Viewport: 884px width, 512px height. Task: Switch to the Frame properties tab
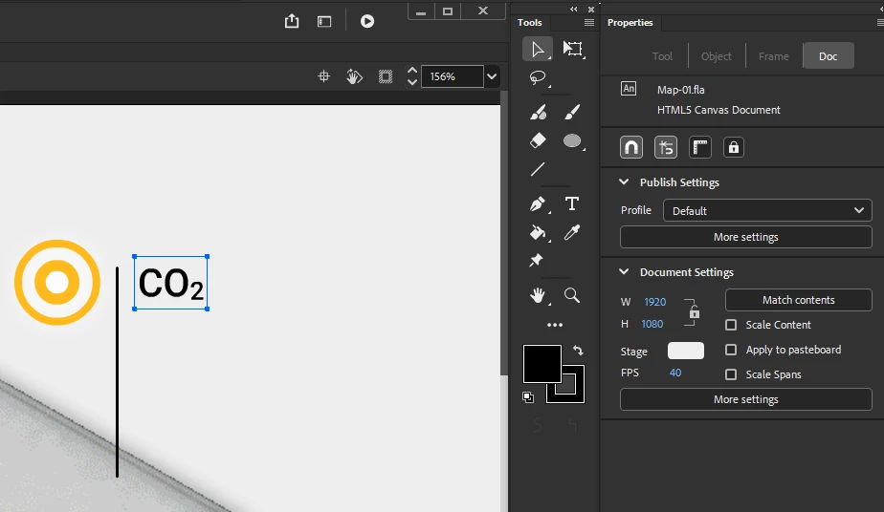coord(773,56)
